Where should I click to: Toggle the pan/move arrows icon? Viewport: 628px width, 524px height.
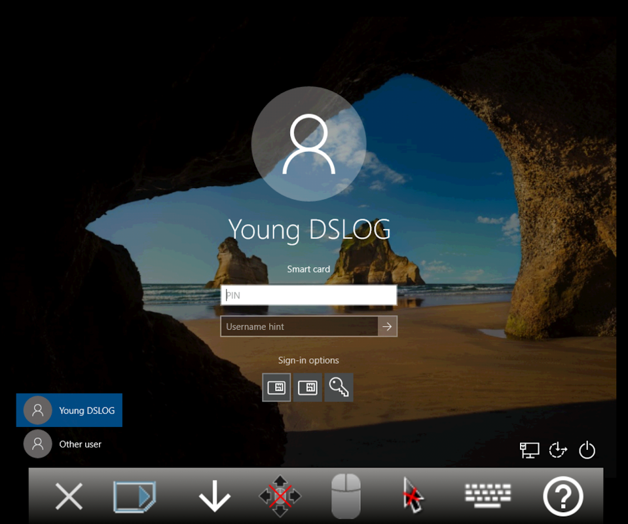click(280, 496)
